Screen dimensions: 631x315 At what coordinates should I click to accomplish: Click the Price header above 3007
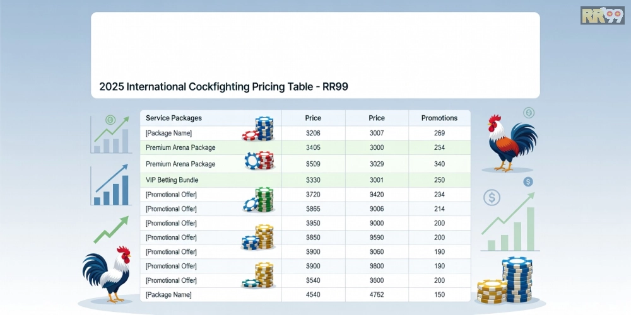(377, 118)
